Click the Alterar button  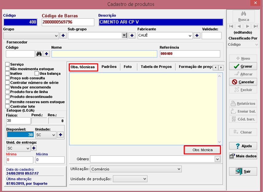pyautogui.click(x=243, y=74)
